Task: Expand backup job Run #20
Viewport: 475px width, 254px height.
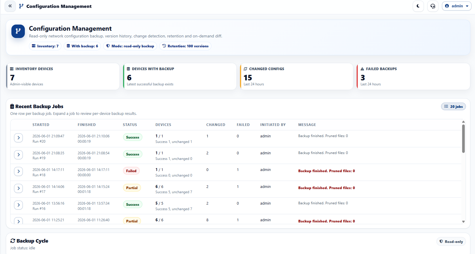Action: [x=18, y=138]
